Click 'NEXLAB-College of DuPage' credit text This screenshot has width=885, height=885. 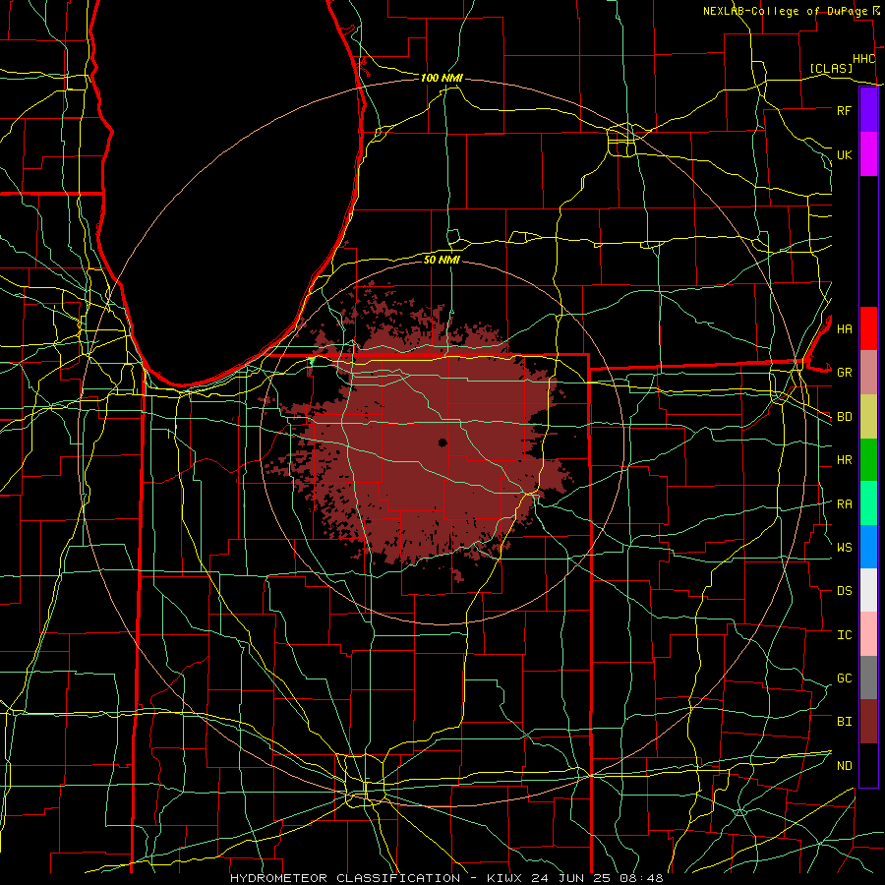click(x=785, y=11)
